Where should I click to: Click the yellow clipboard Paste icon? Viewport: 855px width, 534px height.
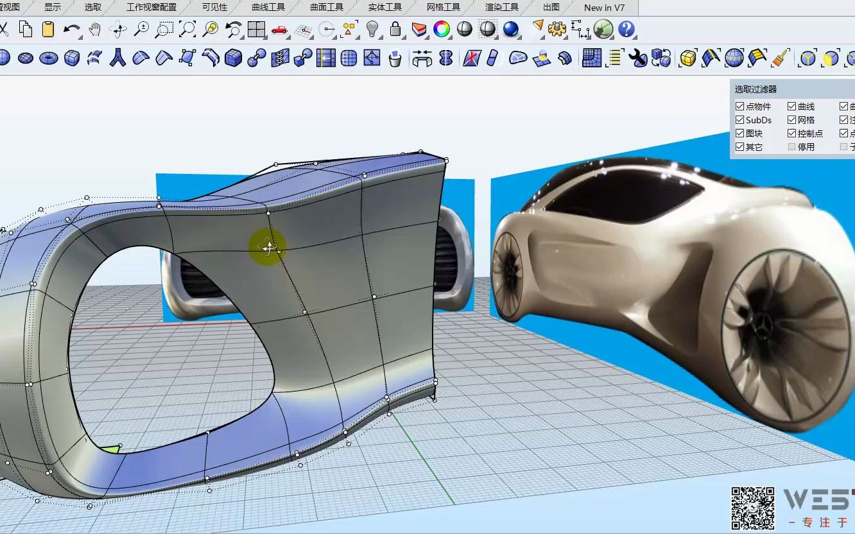tap(48, 30)
